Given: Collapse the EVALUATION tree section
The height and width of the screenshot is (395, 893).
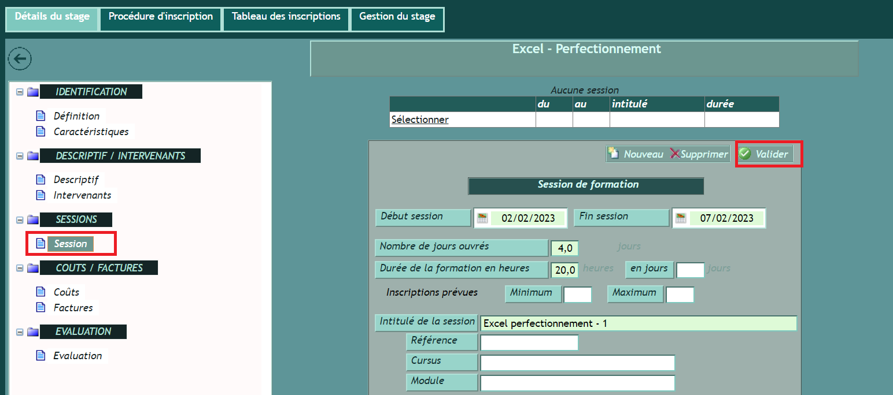Looking at the screenshot, I should click(x=20, y=331).
